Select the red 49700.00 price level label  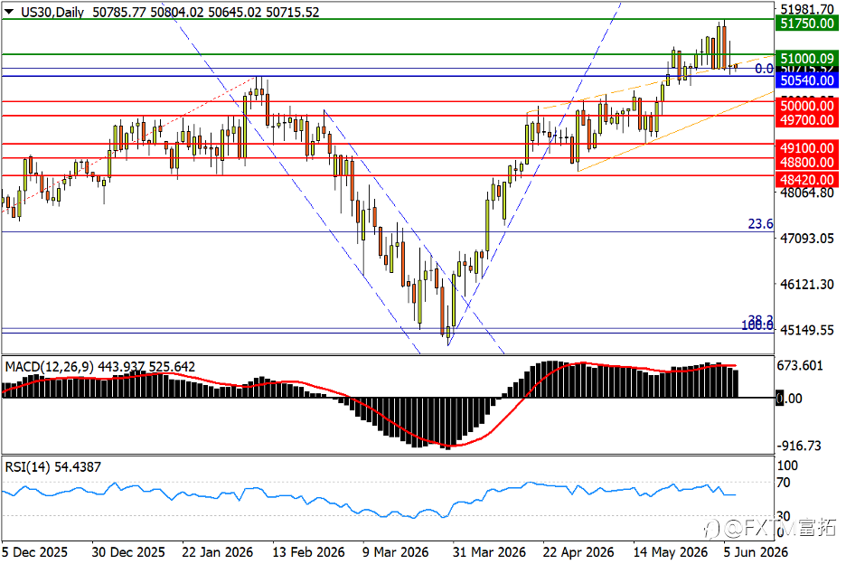tap(806, 120)
